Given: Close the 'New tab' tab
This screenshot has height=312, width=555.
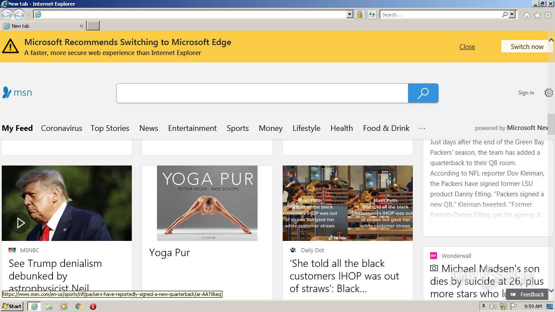Looking at the screenshot, I should click(81, 26).
